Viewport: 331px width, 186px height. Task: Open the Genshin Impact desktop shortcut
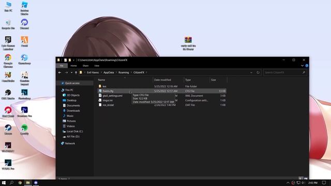(x=24, y=79)
